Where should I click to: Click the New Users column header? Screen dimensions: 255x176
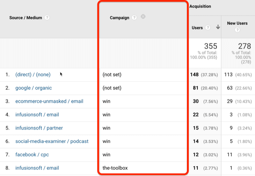[237, 23]
